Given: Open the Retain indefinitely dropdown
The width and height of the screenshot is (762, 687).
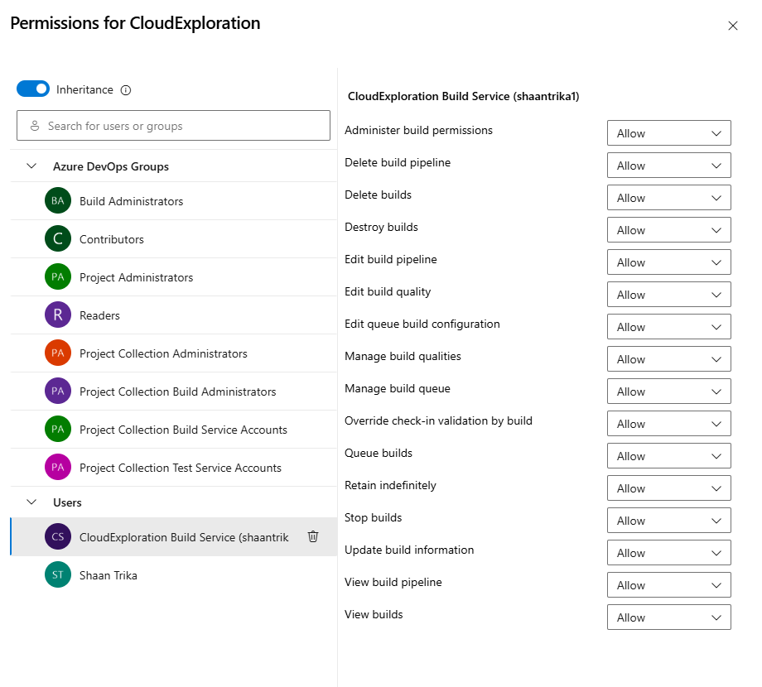Looking at the screenshot, I should tap(668, 488).
